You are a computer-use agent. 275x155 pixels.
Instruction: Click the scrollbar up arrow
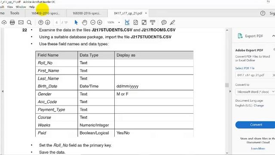point(227,30)
